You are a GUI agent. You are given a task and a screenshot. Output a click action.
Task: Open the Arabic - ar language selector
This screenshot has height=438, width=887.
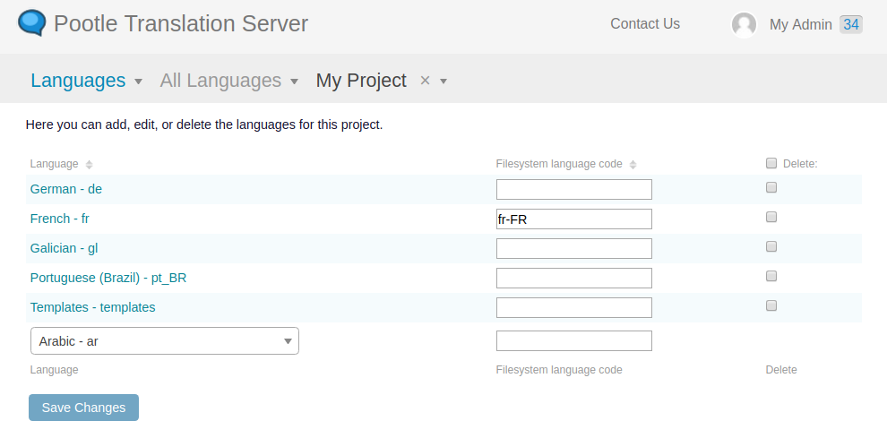click(165, 340)
